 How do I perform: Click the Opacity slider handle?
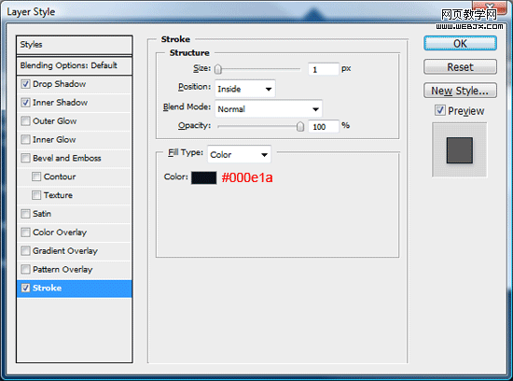point(300,126)
